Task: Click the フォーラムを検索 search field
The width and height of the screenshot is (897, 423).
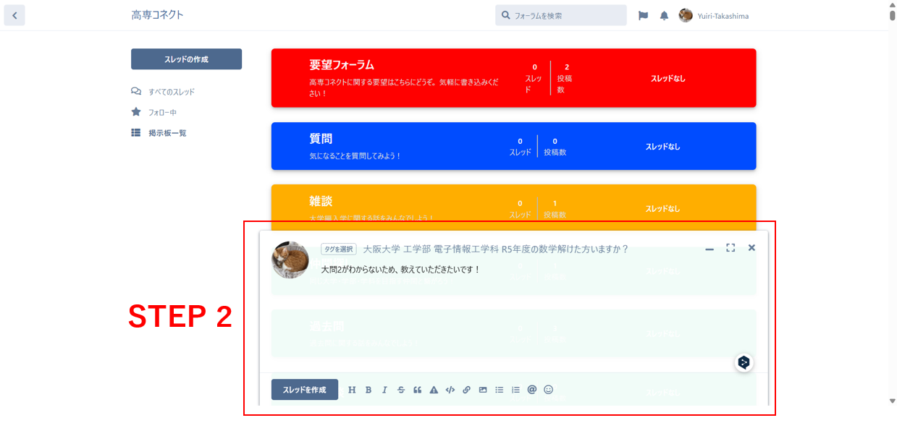Action: [561, 14]
